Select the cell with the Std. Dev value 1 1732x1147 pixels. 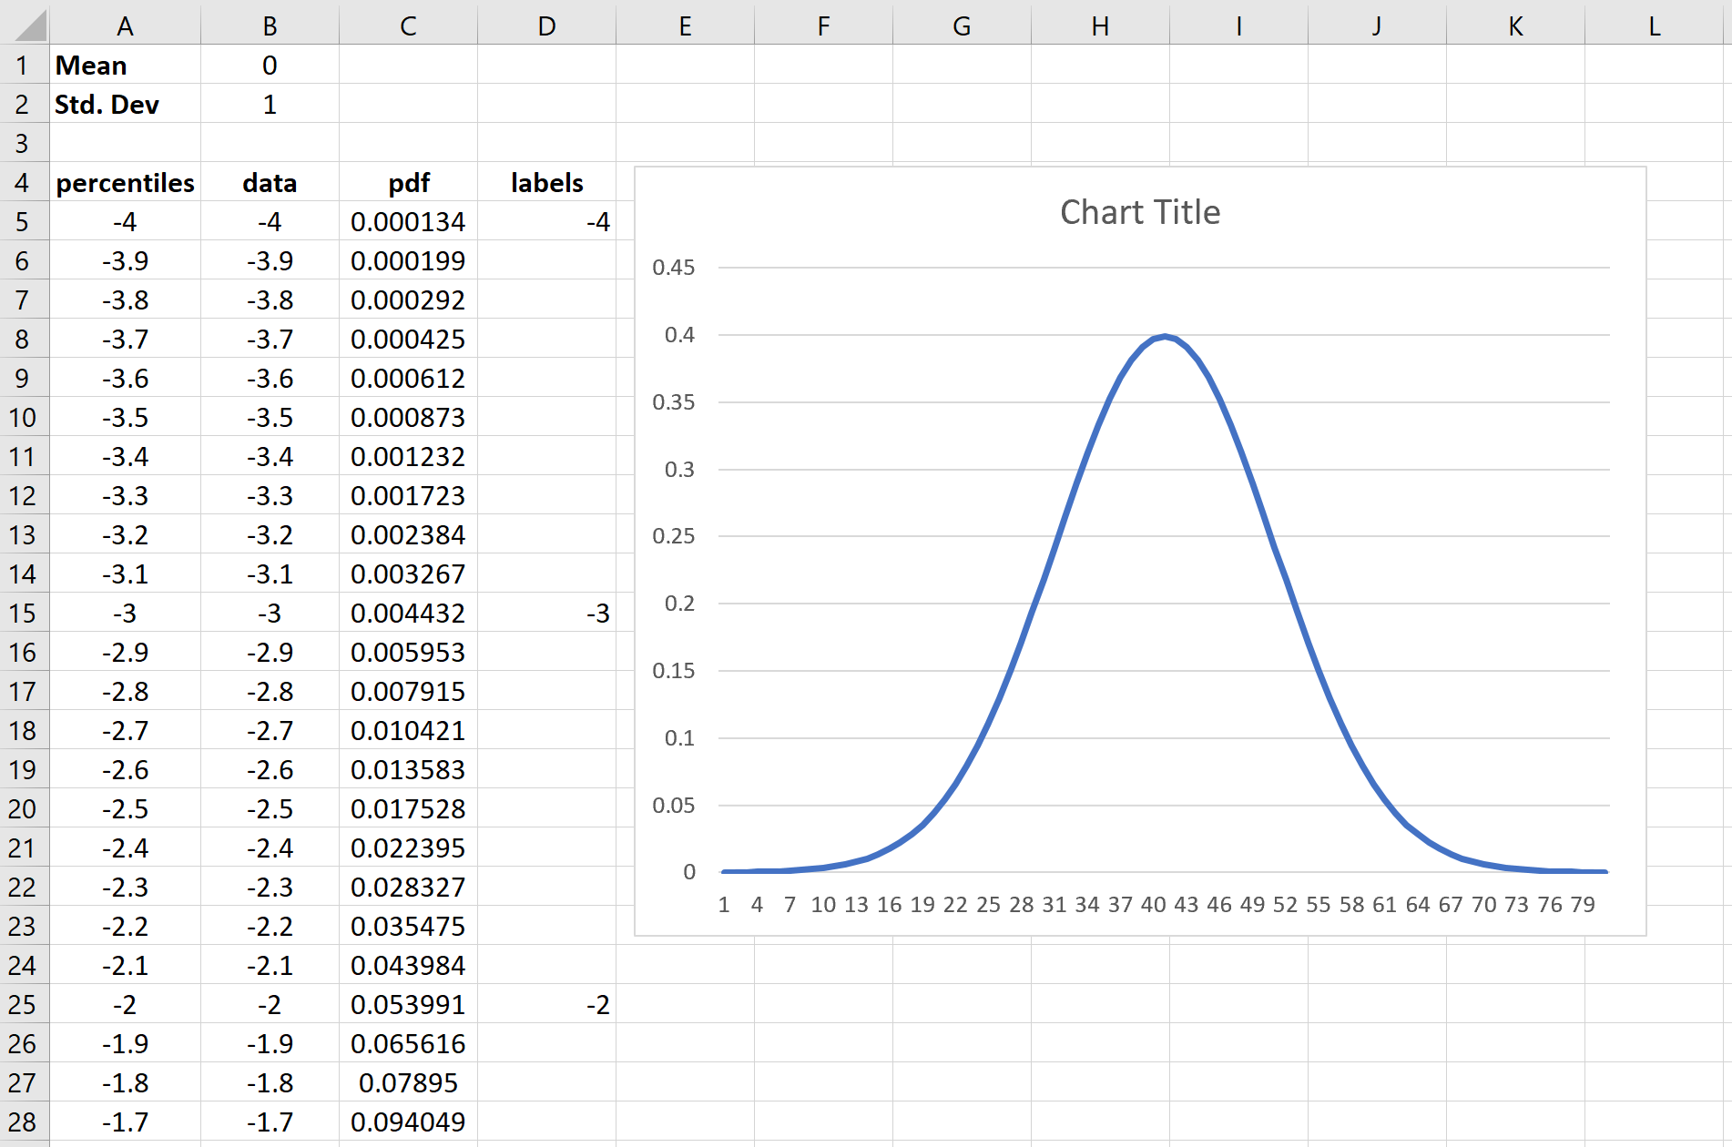270,104
